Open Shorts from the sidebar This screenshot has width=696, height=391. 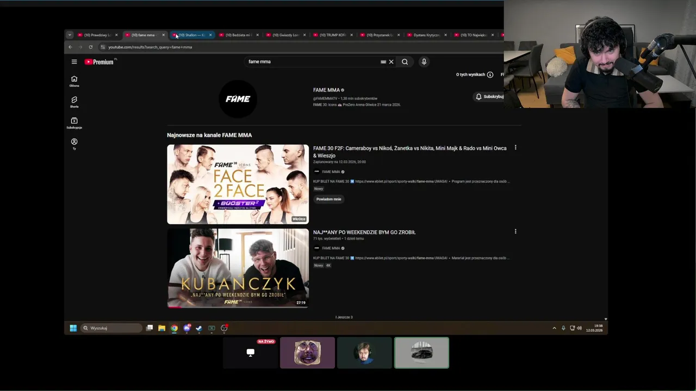(x=74, y=102)
